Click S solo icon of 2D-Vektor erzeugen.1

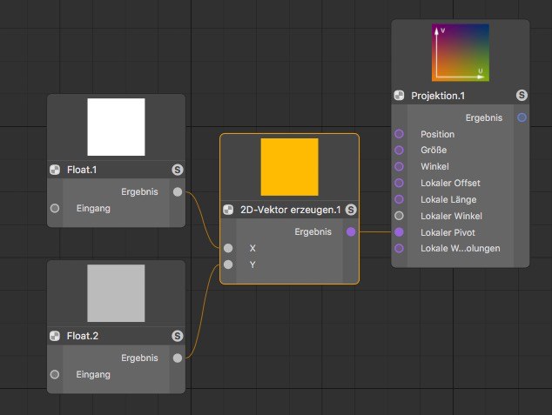(x=351, y=210)
